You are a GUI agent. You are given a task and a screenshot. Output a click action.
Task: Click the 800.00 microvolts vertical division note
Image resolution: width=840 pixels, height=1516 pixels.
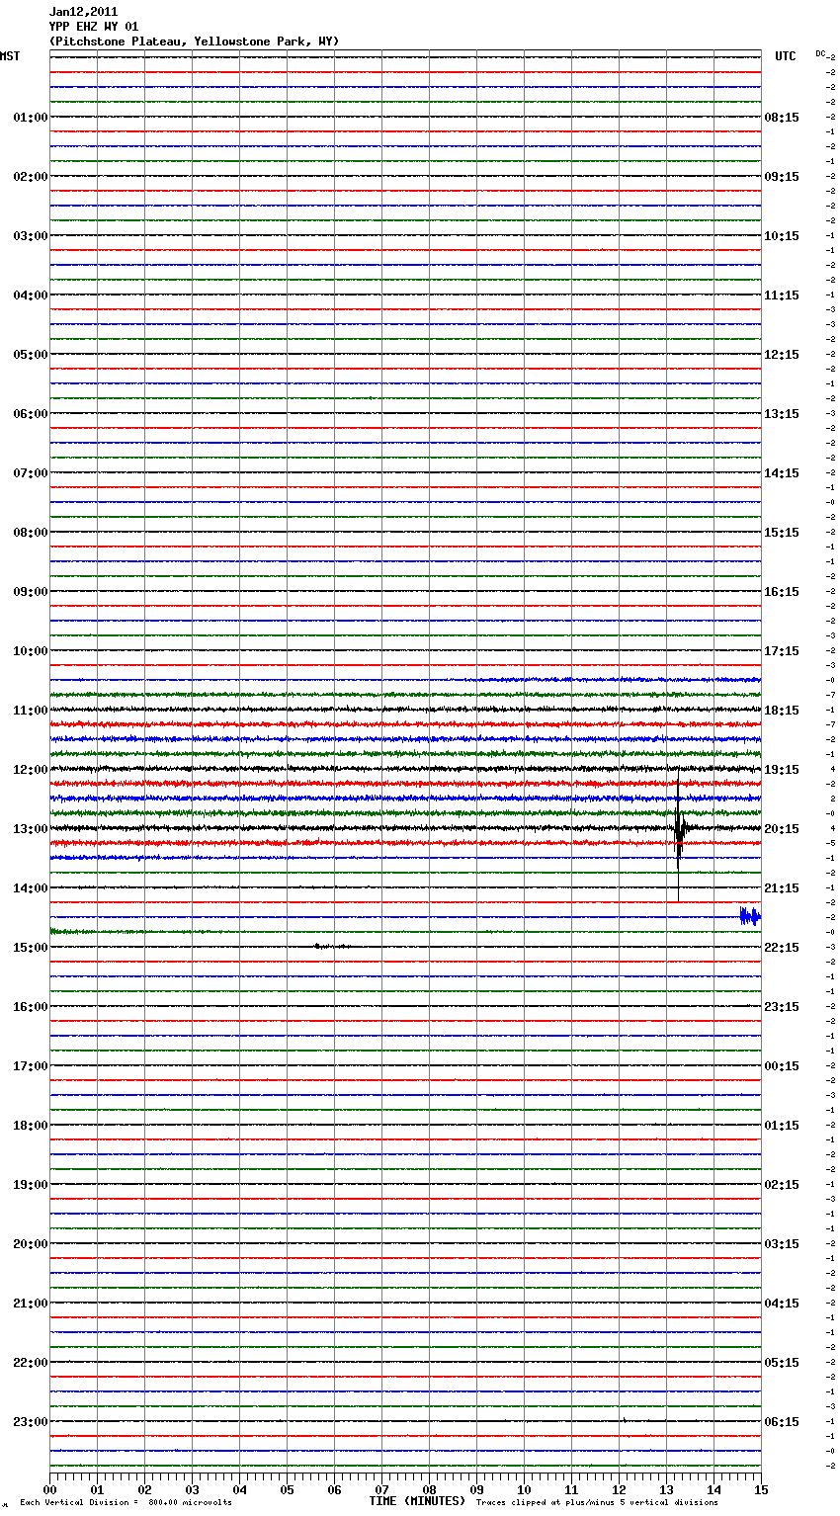click(x=126, y=1503)
